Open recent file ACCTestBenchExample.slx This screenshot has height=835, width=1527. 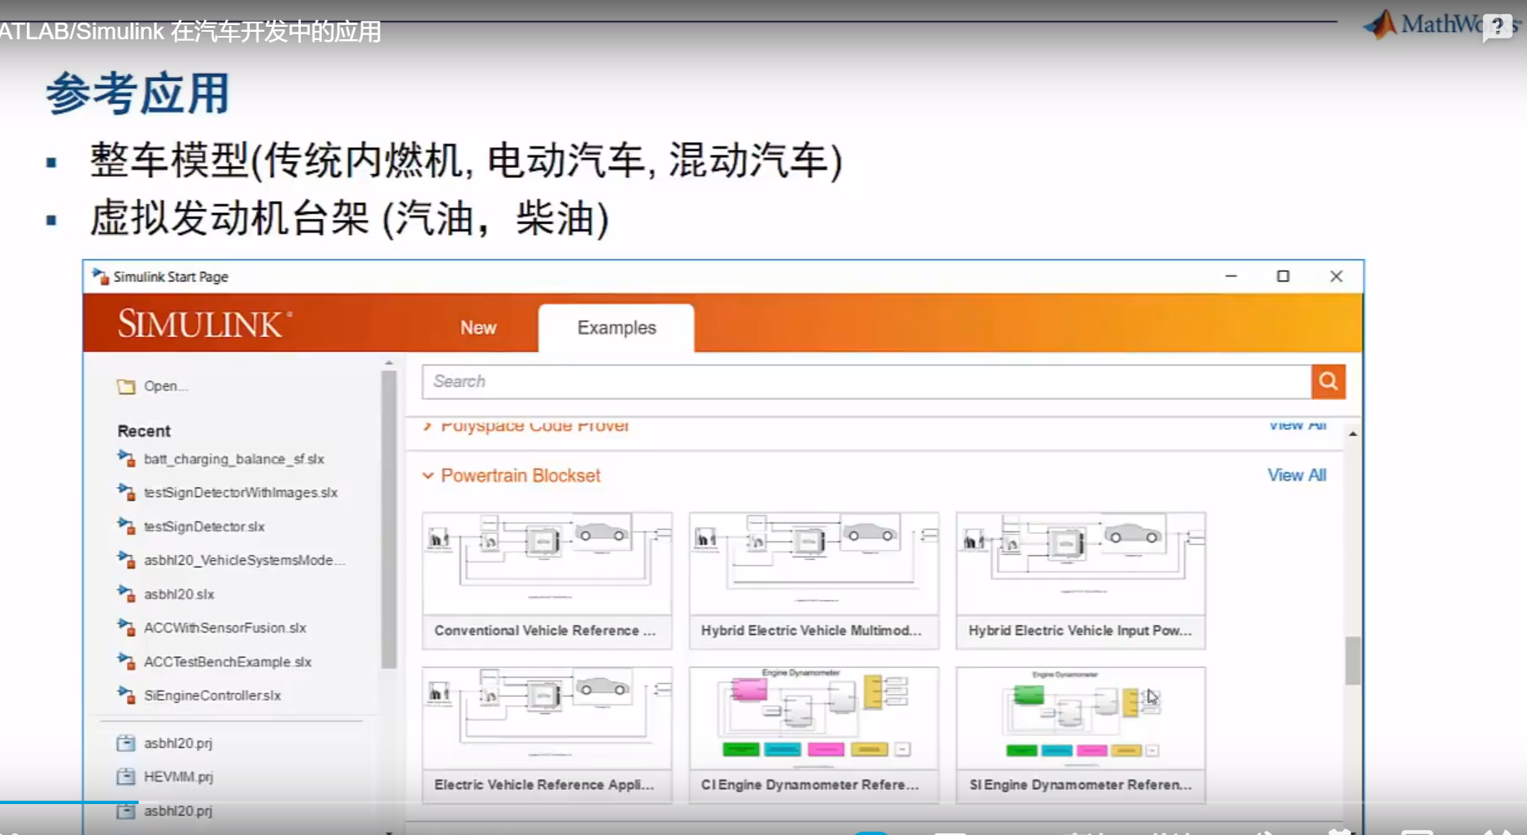pos(227,662)
